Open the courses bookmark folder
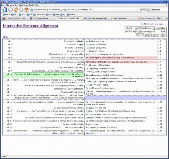Screen dimensions: 169x159 tap(71, 15)
